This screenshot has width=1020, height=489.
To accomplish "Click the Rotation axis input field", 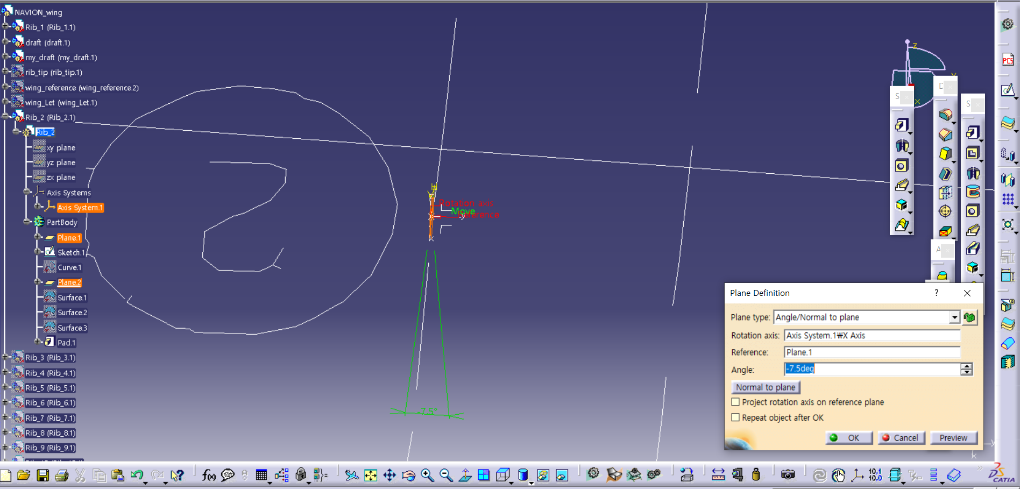I will (872, 335).
